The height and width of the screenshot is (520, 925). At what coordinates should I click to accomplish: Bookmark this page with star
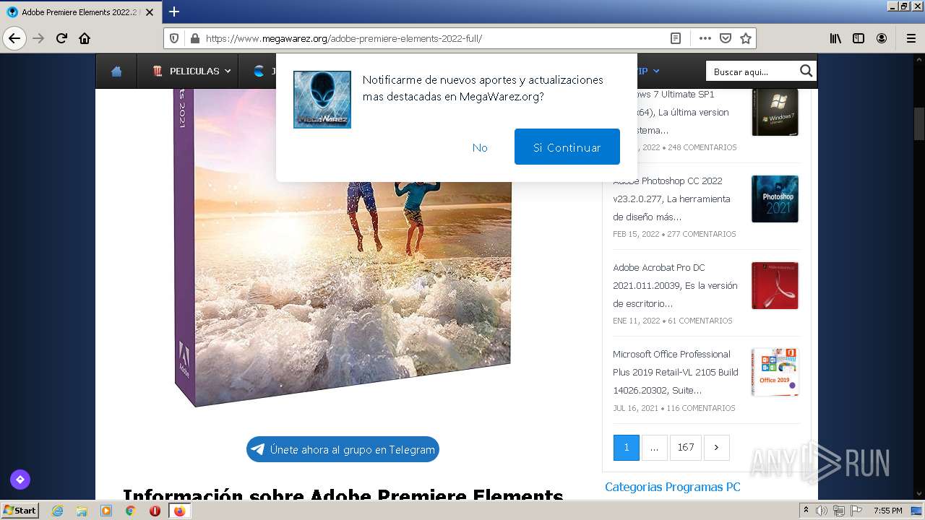click(746, 38)
